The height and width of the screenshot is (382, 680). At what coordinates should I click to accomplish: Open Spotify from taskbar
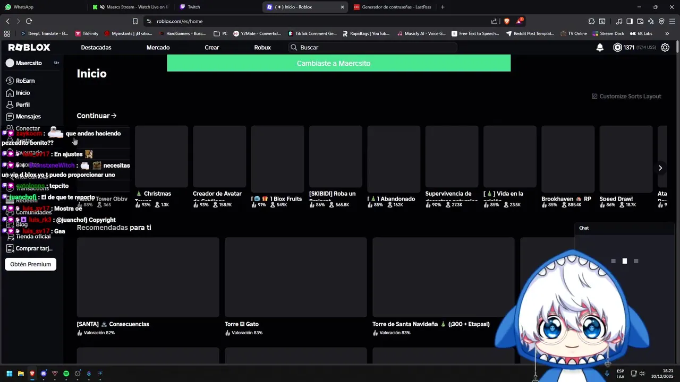(x=66, y=374)
